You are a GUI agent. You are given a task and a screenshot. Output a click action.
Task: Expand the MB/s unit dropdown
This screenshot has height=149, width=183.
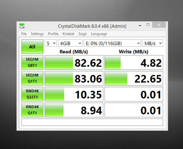coord(152,43)
